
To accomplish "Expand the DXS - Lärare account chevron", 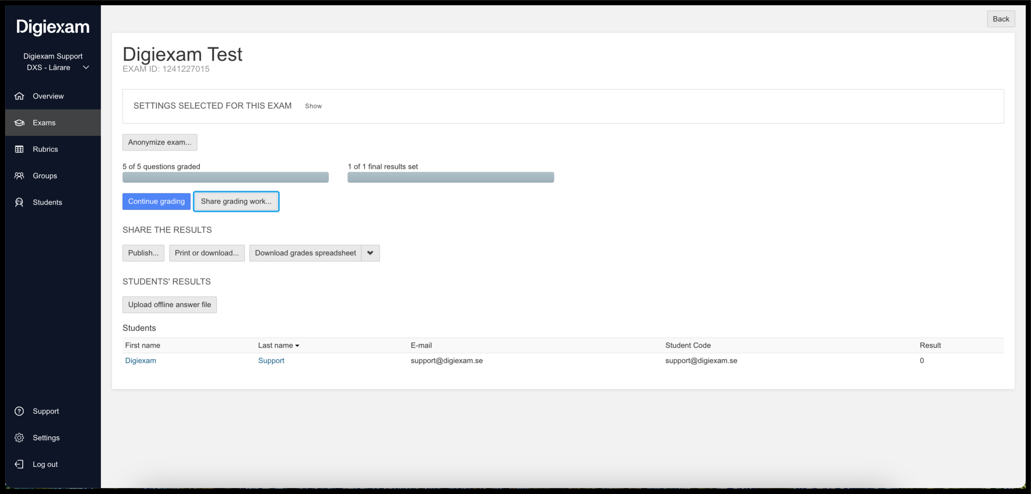I will [x=86, y=68].
